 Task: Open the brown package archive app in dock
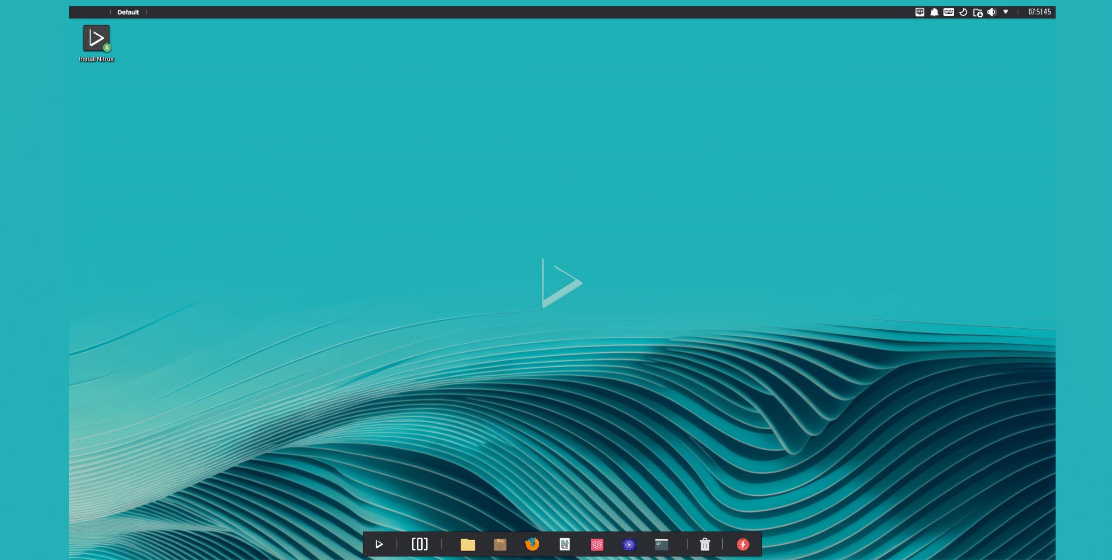pyautogui.click(x=500, y=544)
